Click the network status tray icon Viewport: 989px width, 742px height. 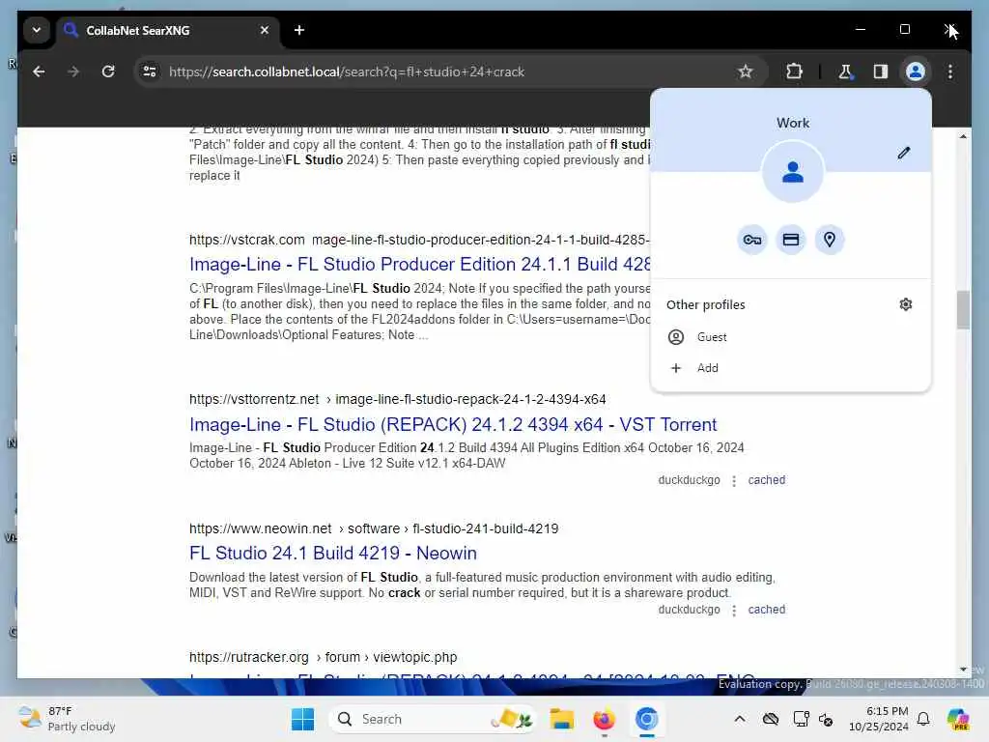[x=801, y=719]
